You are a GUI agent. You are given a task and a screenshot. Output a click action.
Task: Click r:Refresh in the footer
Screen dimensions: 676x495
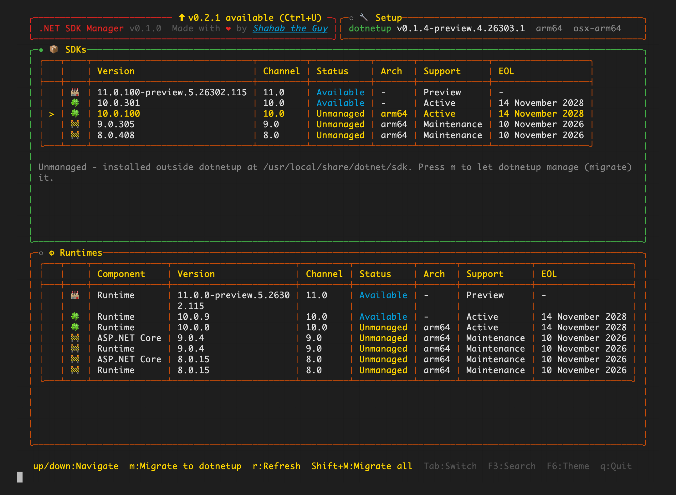[276, 466]
